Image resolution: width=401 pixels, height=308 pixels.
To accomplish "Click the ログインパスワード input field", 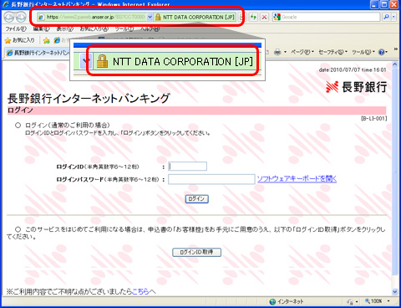I will click(211, 179).
